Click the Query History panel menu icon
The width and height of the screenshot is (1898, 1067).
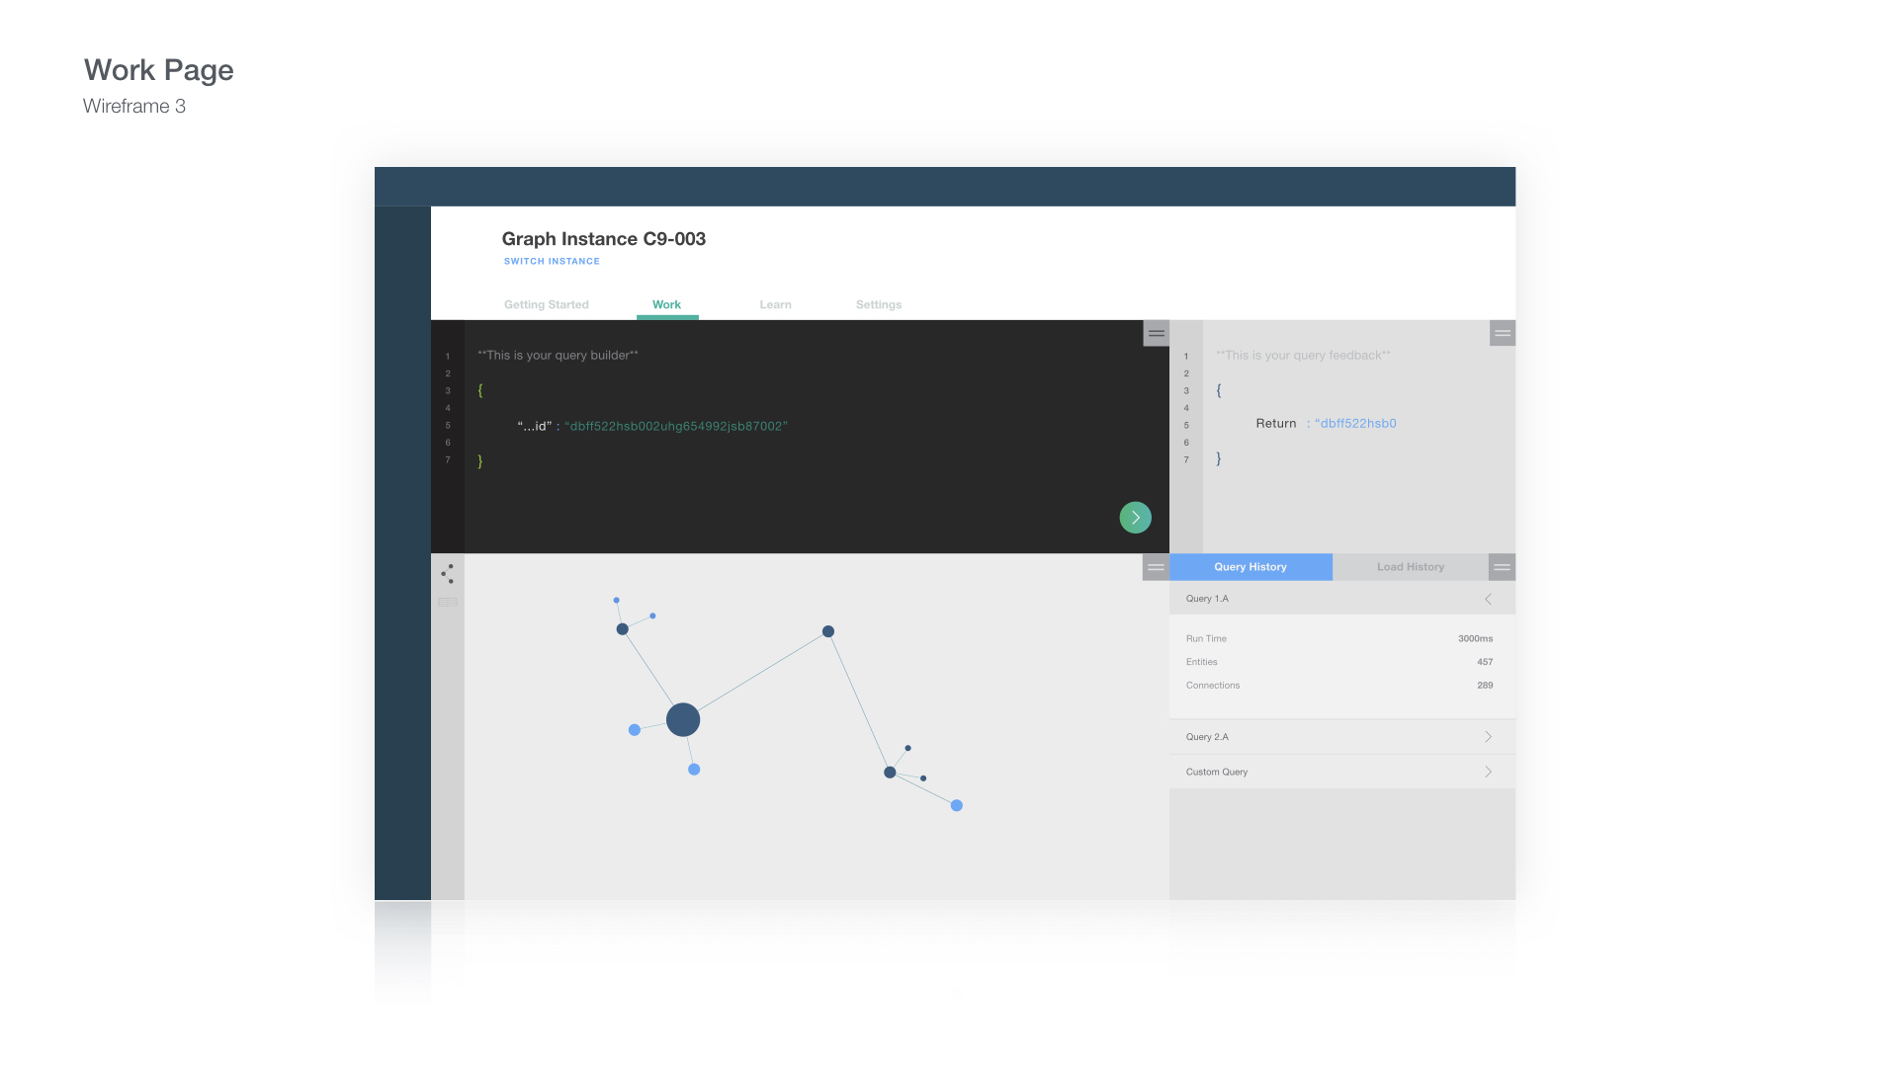(x=1502, y=565)
